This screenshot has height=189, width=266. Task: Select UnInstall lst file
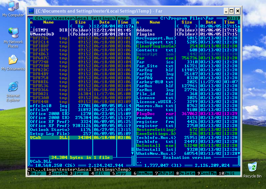[187, 150]
